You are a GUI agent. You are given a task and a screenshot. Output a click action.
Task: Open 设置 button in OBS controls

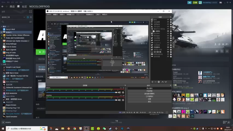(x=149, y=99)
